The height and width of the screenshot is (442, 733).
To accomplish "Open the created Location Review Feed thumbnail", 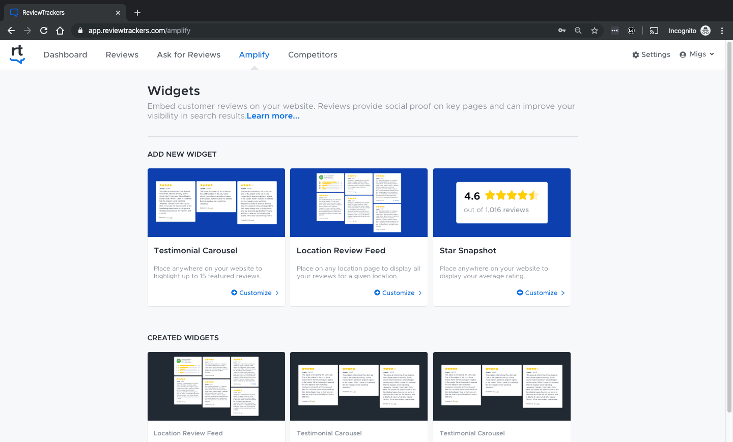I will click(x=216, y=386).
